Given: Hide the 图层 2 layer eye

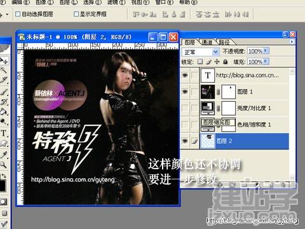Looking at the screenshot, I should click(185, 141).
